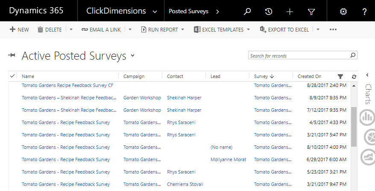Sort by the Campaign column header
Screen dimensions: 375x191
coord(134,76)
